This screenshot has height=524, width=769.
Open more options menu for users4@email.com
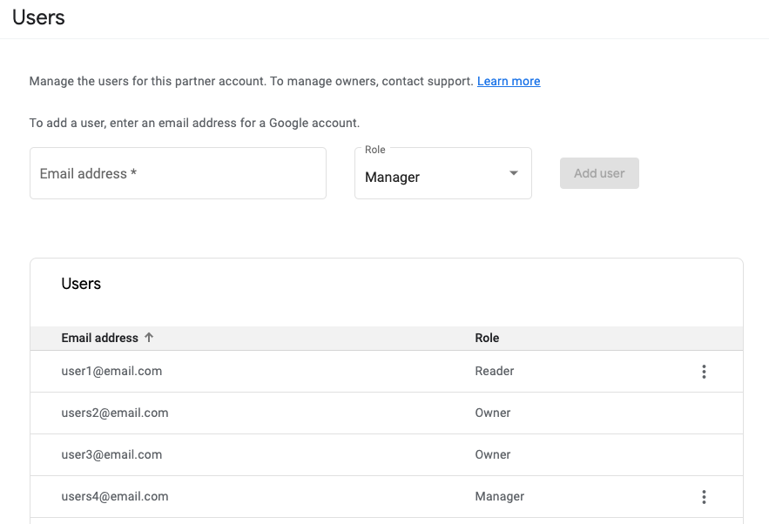(x=704, y=497)
